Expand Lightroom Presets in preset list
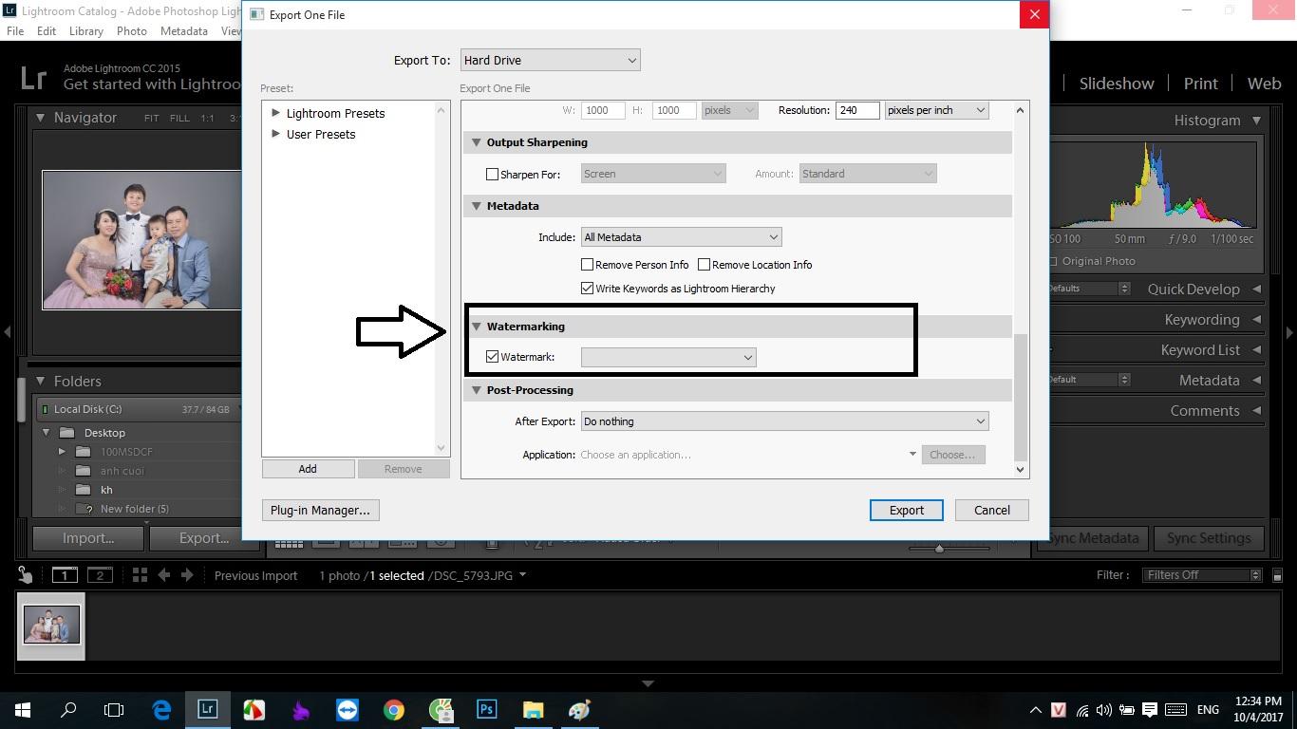This screenshot has height=729, width=1297. [x=275, y=112]
